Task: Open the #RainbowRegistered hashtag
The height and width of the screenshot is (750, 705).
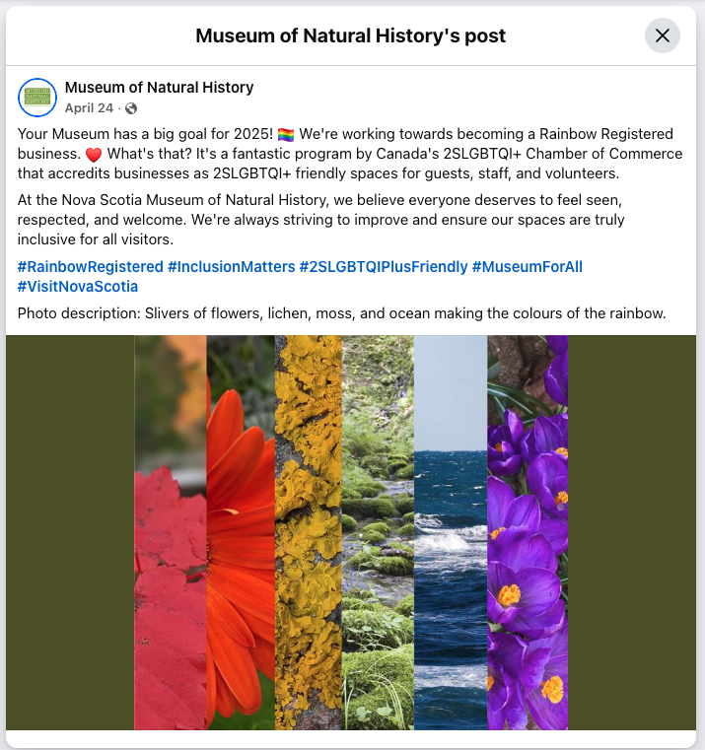Action: click(91, 267)
